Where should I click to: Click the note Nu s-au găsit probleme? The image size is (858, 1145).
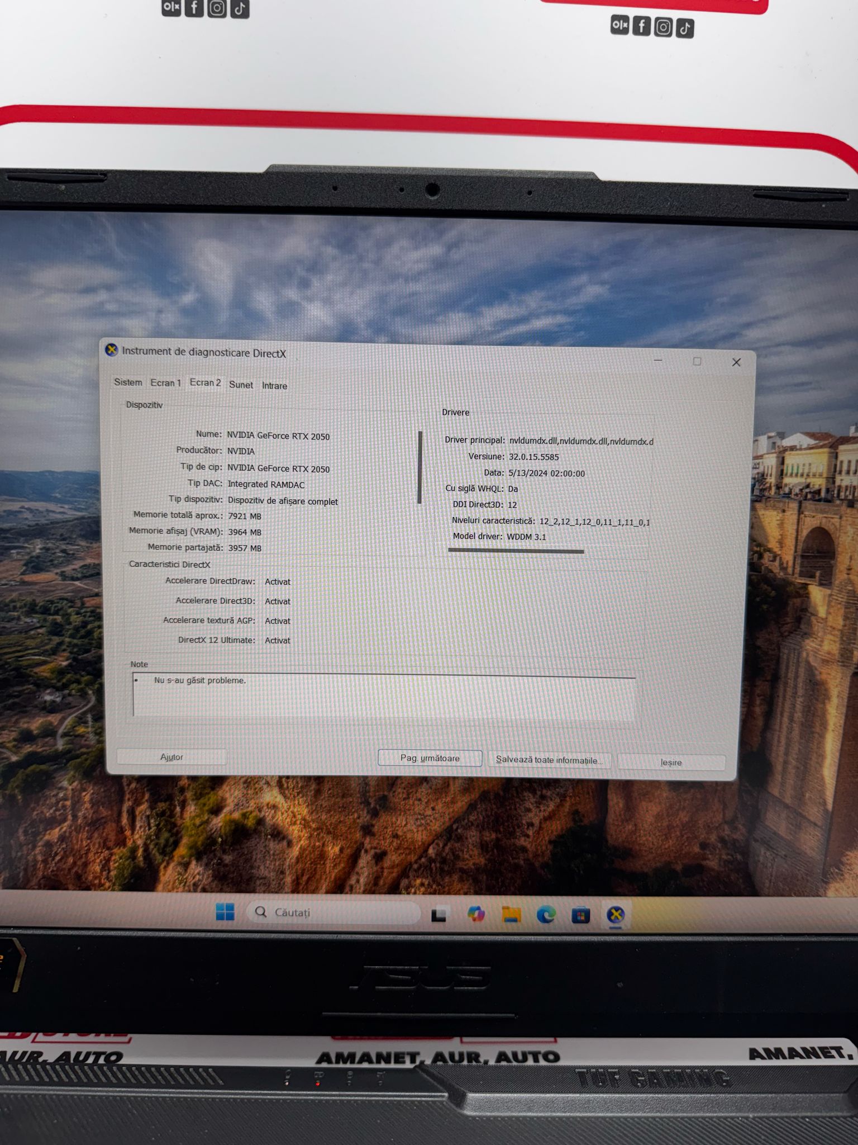(x=200, y=680)
